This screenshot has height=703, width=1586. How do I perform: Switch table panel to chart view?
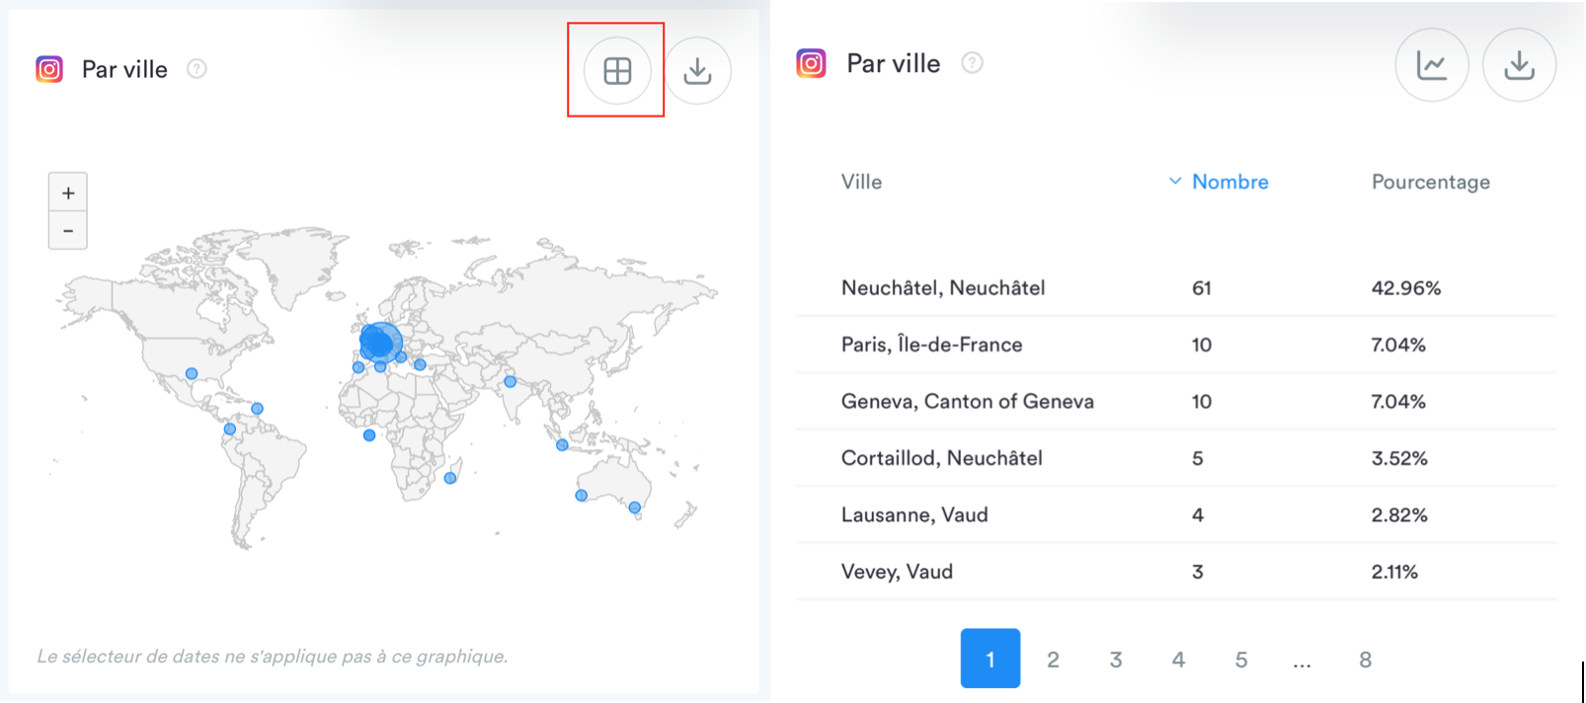click(x=1431, y=65)
